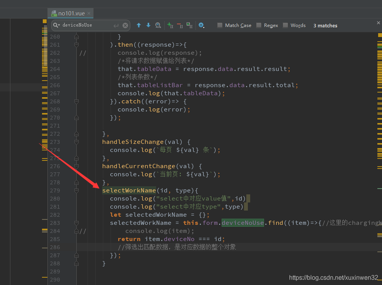Click line number 264 in gutter
This screenshot has width=382, height=285.
coord(55,69)
